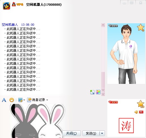146x138 pixels.
Task: Expand the 消息记录 dropdown arrow
Action: (x=47, y=100)
